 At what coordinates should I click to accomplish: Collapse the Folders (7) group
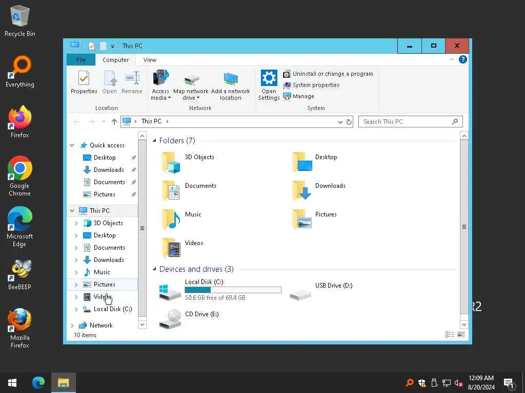154,141
